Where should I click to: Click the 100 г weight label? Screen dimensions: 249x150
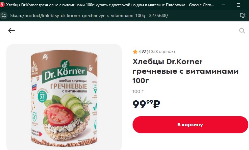click(x=138, y=91)
